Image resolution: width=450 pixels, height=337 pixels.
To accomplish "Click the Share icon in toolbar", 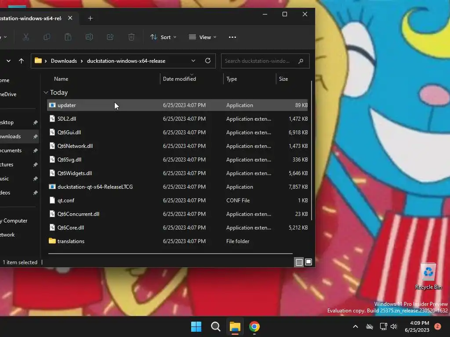I will (x=110, y=37).
